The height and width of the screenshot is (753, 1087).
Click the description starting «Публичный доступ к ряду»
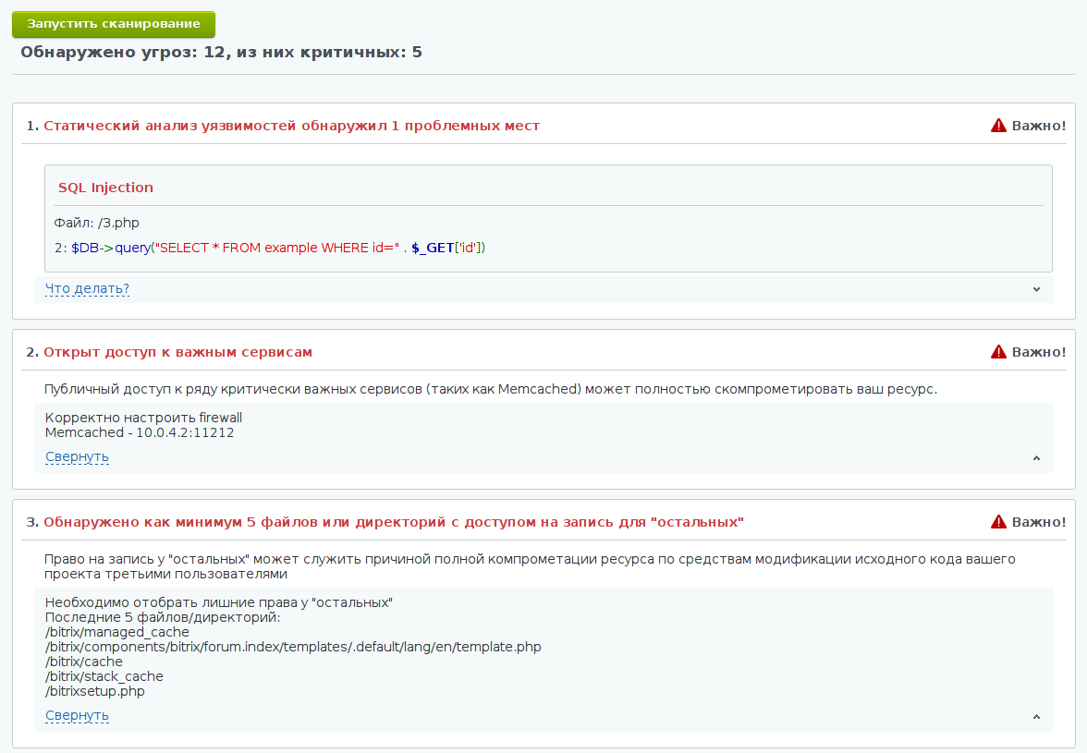click(x=491, y=389)
